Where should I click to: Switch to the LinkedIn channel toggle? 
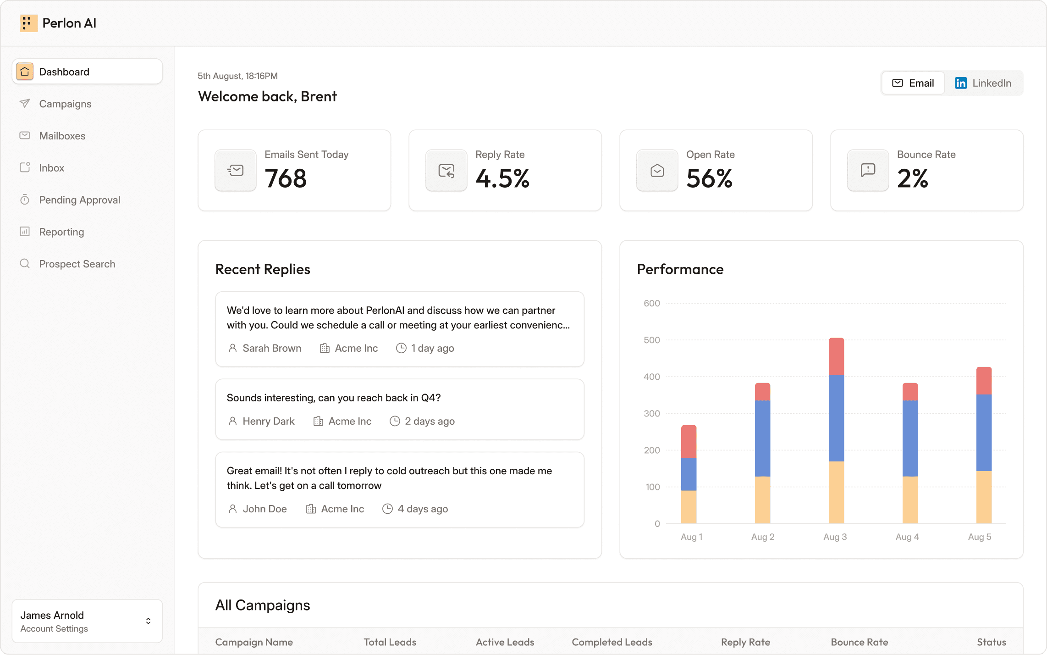point(983,83)
